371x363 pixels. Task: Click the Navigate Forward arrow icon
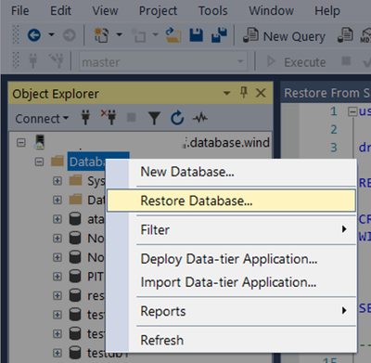click(70, 35)
